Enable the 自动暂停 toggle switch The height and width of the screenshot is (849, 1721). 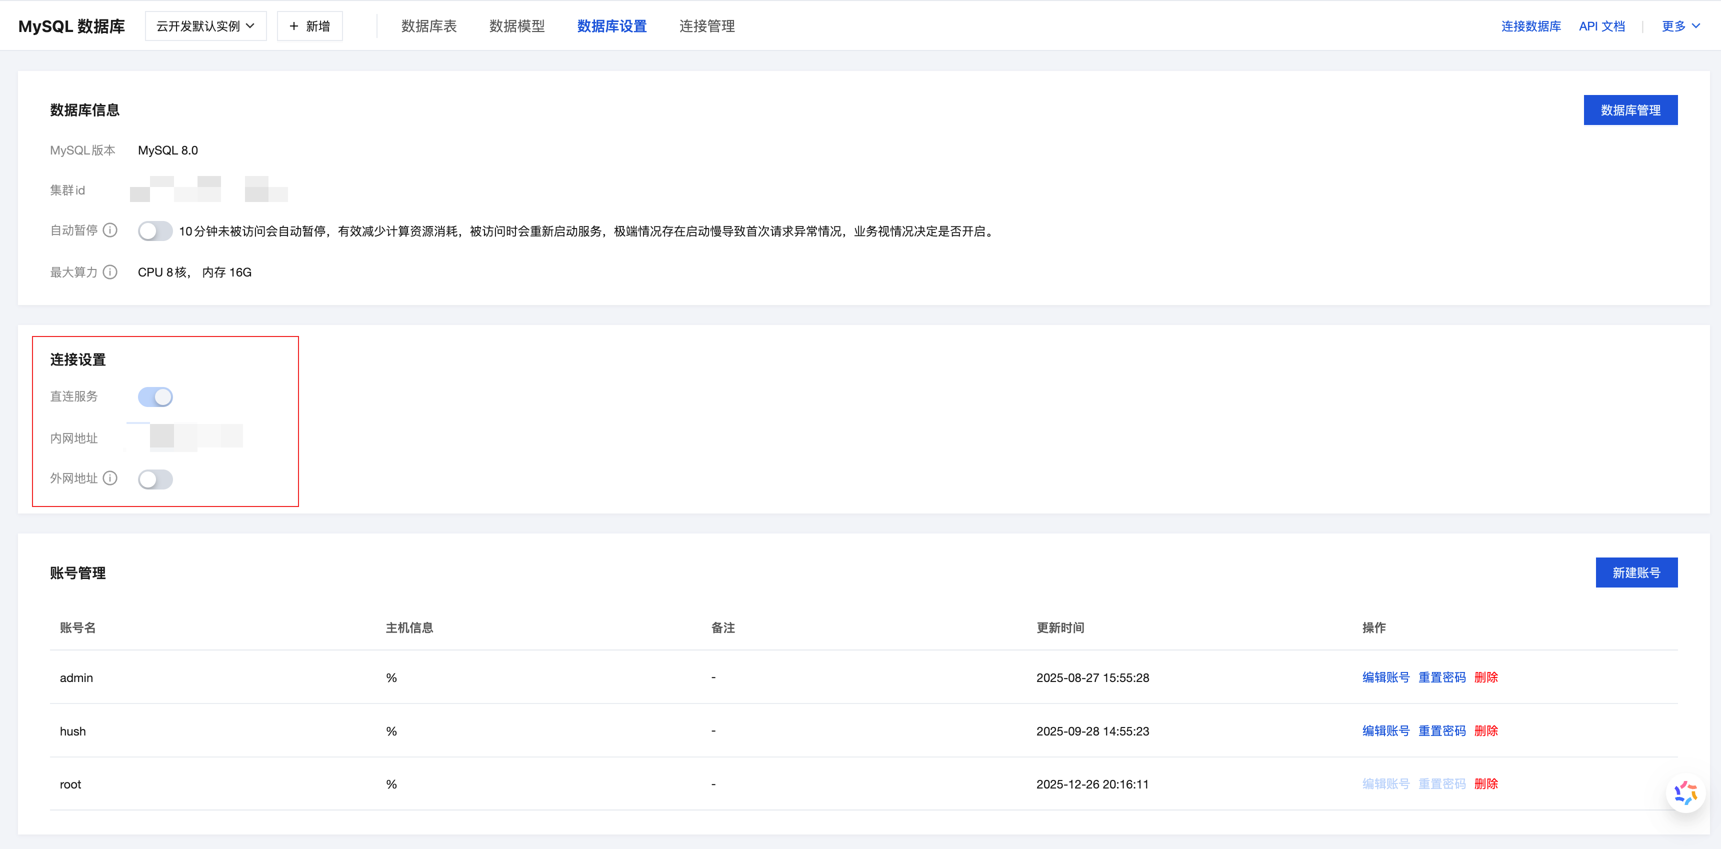click(x=155, y=230)
